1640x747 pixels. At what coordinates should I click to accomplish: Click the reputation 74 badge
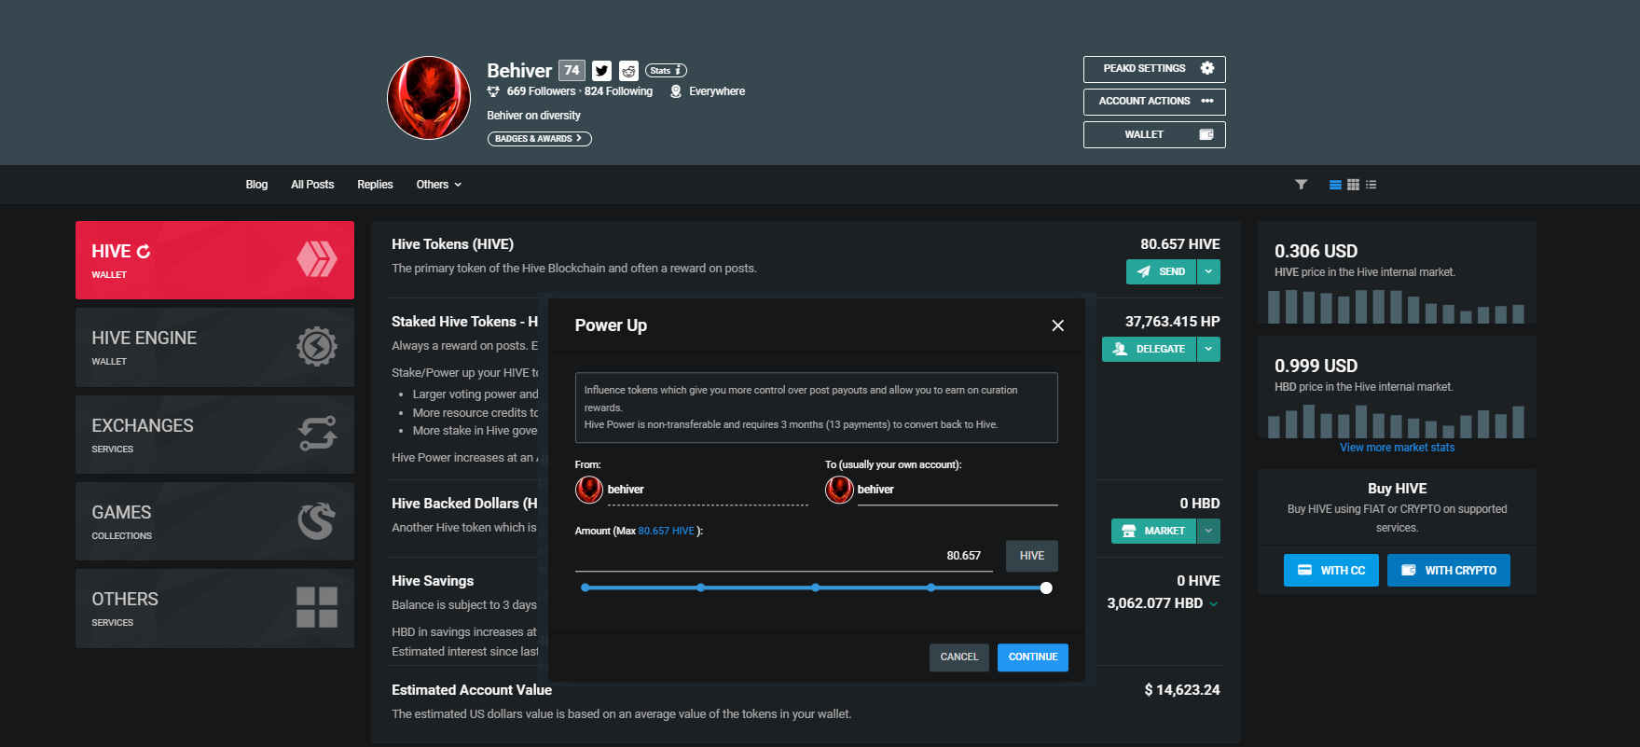click(572, 70)
